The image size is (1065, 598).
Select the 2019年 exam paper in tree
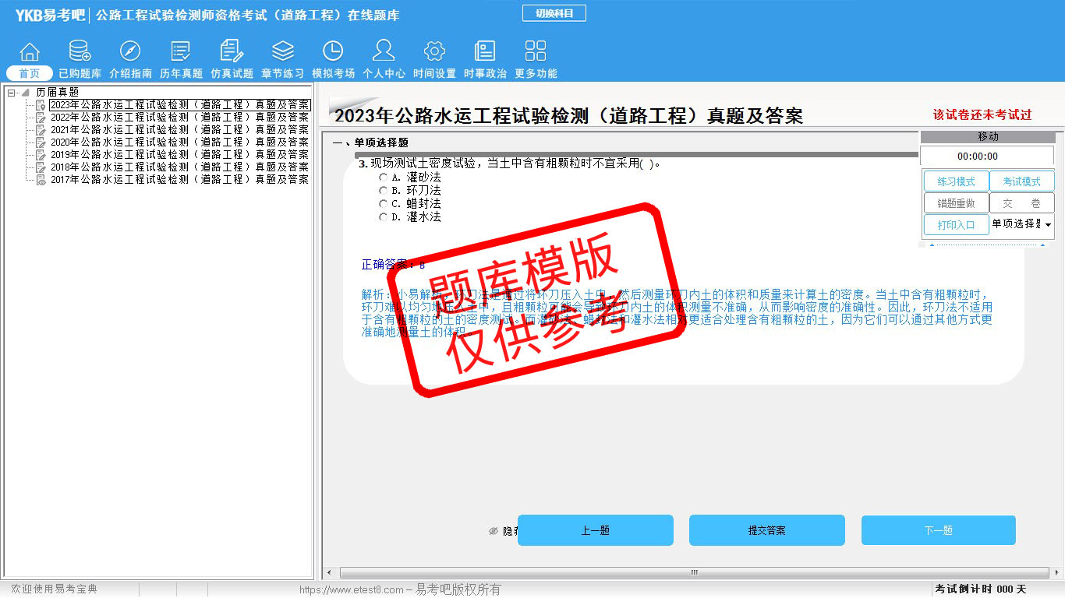click(179, 155)
